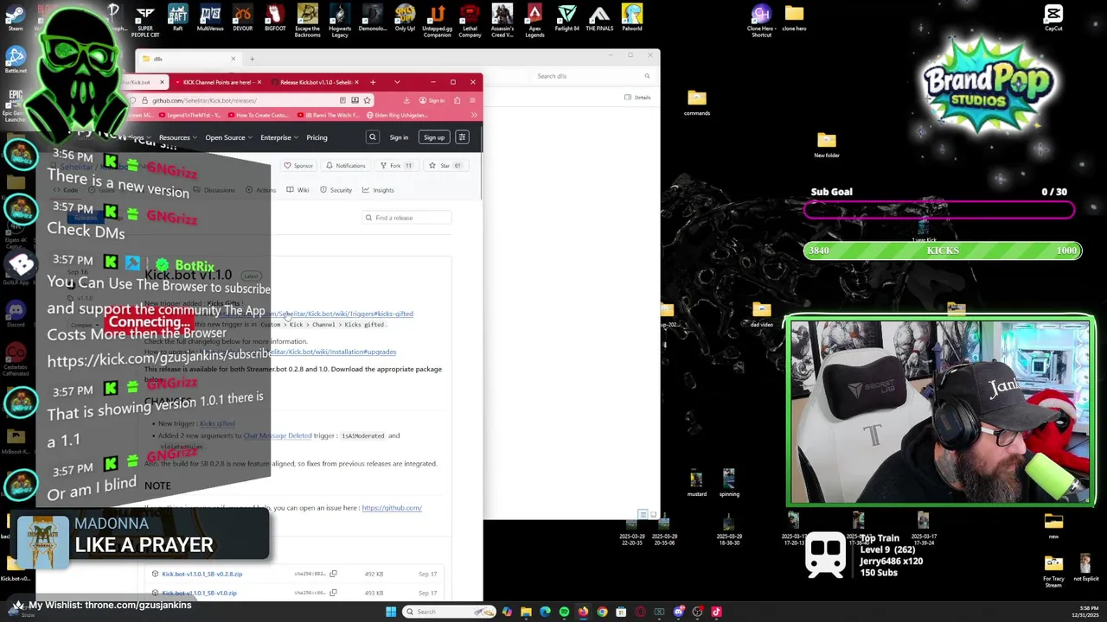The image size is (1107, 622).
Task: Toggle reader view in the address bar
Action: coord(342,100)
